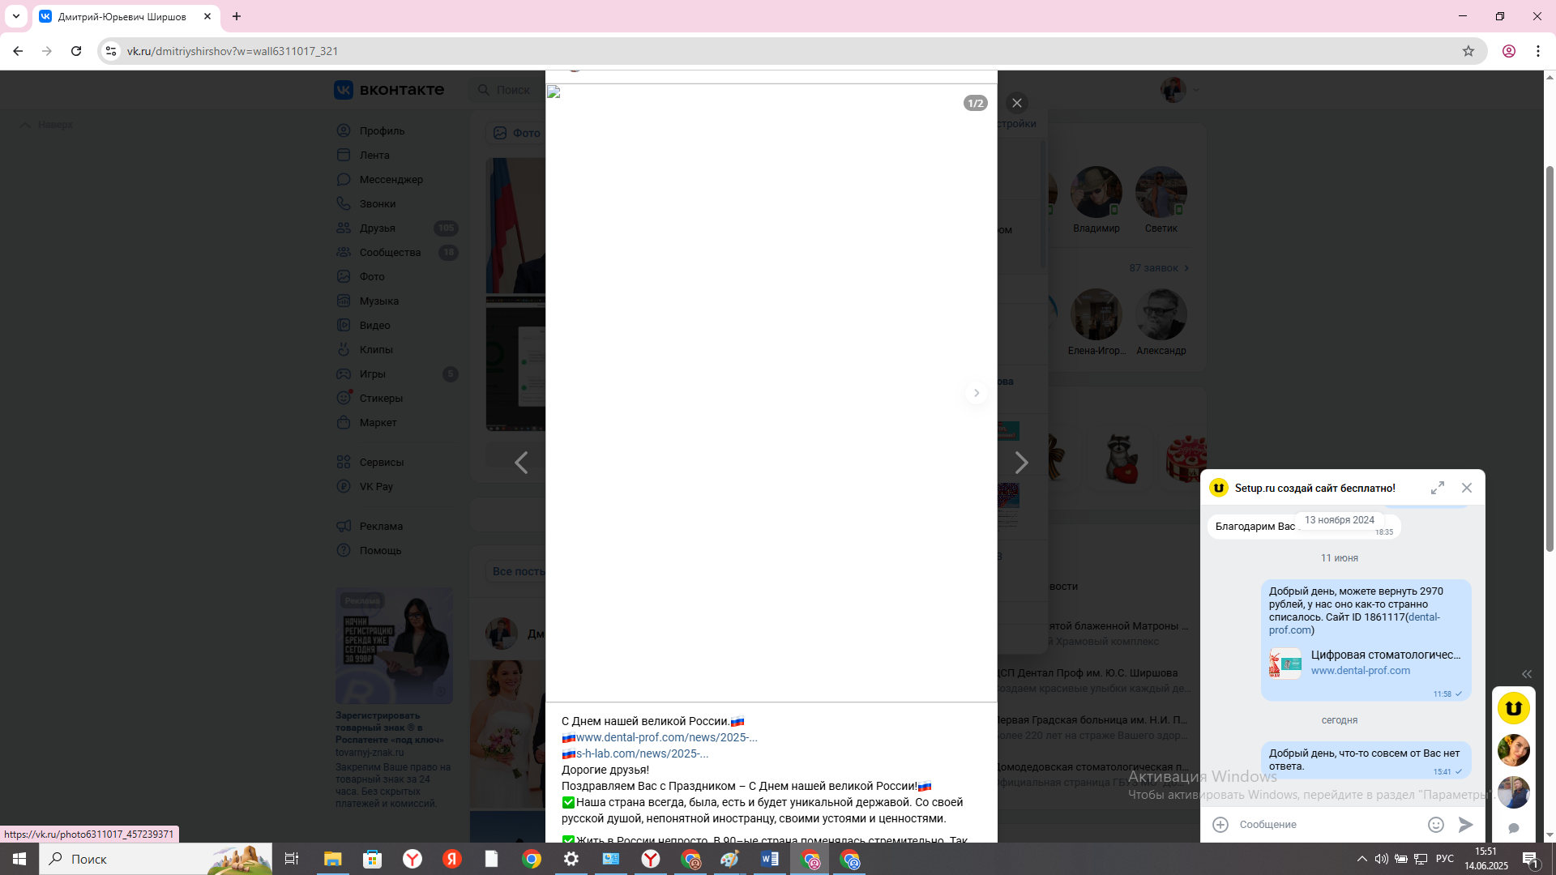Screen dimensions: 1556x875
Task: Click the Маркет menu icon
Action: click(344, 422)
